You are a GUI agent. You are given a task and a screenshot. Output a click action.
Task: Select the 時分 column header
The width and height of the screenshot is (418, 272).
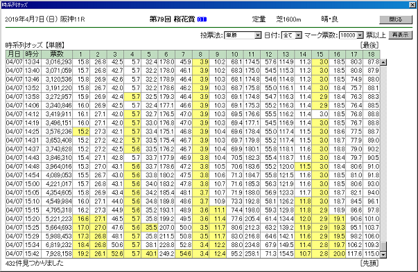[32, 54]
